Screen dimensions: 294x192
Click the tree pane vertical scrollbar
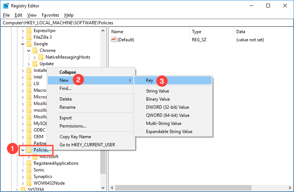tap(103, 111)
